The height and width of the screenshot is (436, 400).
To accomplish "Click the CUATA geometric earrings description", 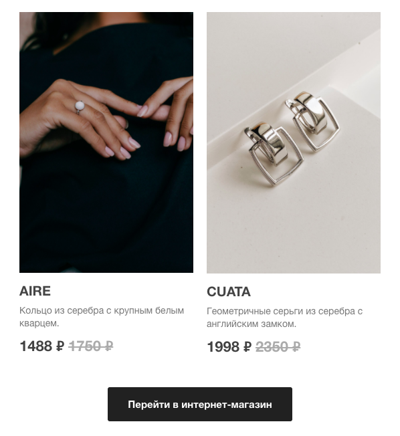I will (x=284, y=317).
